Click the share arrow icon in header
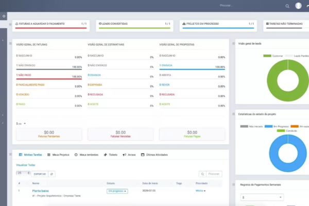This screenshot has height=206, width=309. 307,6
